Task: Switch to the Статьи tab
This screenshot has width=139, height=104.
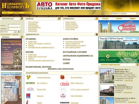Action: (105, 19)
